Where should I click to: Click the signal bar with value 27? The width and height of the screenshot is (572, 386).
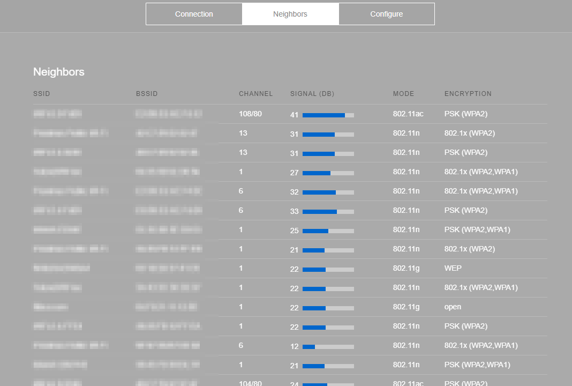coord(328,173)
